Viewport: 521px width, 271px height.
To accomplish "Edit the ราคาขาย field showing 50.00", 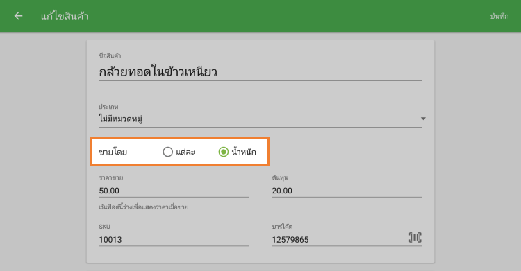I will pyautogui.click(x=174, y=191).
